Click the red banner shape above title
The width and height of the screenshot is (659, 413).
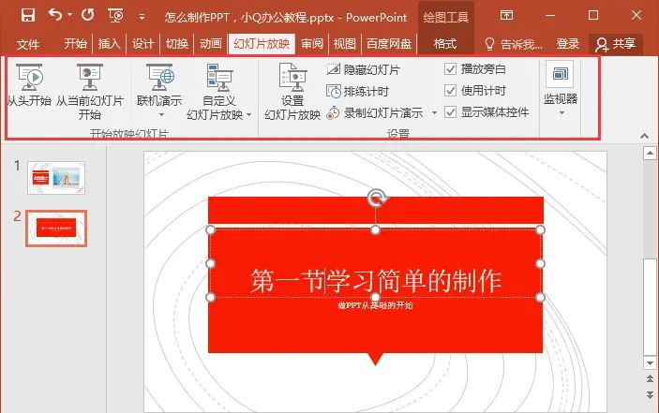pos(376,210)
